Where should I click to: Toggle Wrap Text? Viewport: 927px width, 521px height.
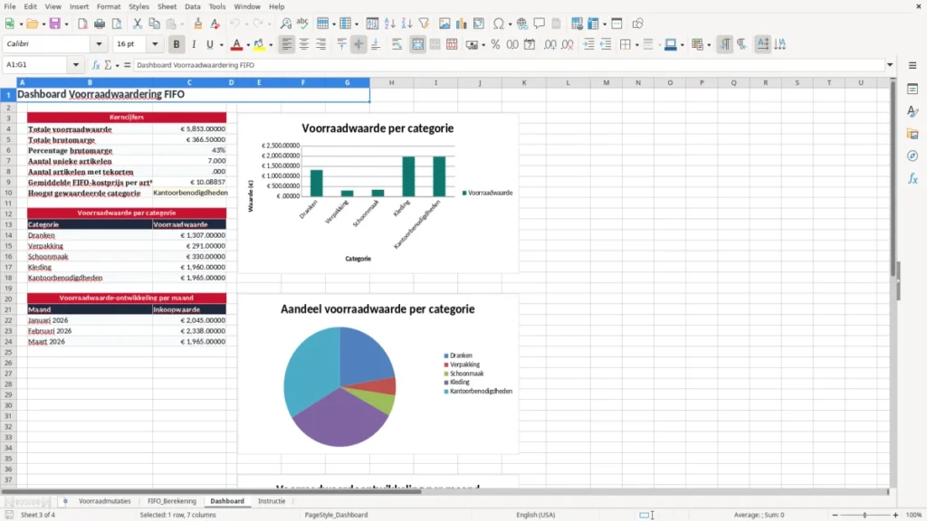click(x=397, y=44)
